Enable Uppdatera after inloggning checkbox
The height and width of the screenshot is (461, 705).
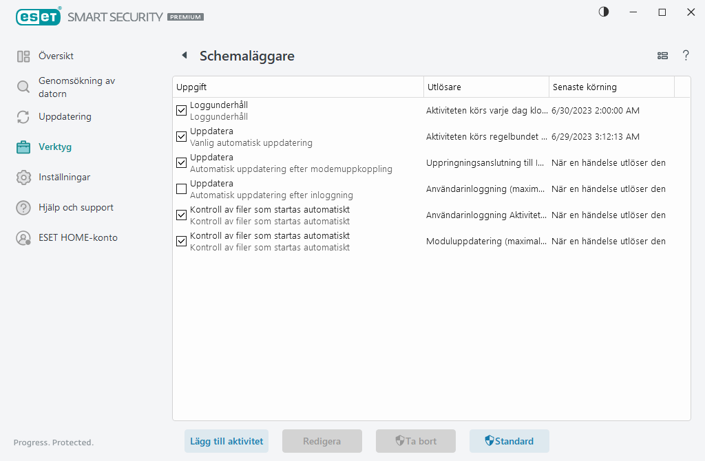coord(182,189)
